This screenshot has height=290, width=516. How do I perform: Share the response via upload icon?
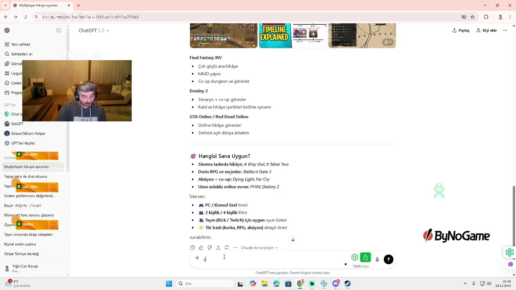click(218, 248)
